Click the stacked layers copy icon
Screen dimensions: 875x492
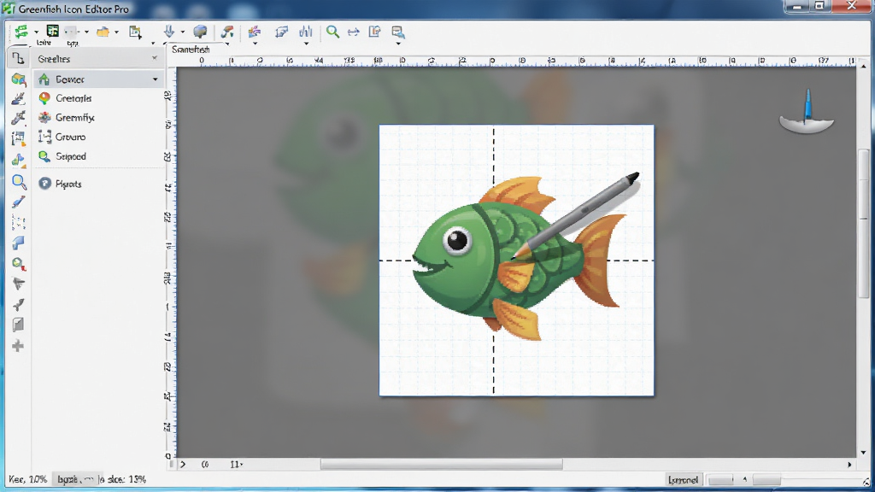coord(281,32)
